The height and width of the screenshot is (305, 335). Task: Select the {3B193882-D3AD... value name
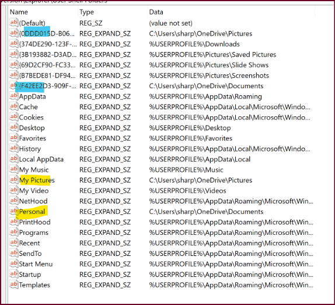coord(48,54)
